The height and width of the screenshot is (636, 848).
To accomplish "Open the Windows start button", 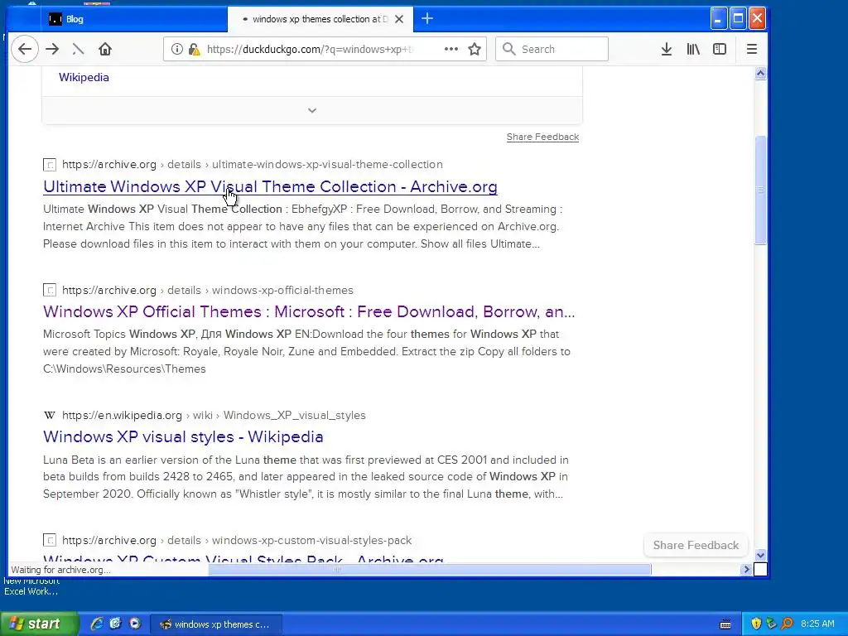I will coord(39,624).
